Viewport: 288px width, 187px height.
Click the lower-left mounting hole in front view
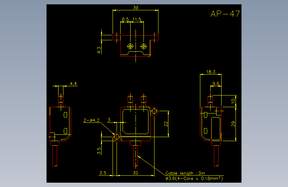(117, 137)
